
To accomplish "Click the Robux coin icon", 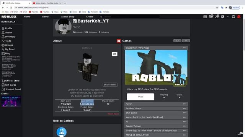I will pos(223,17).
